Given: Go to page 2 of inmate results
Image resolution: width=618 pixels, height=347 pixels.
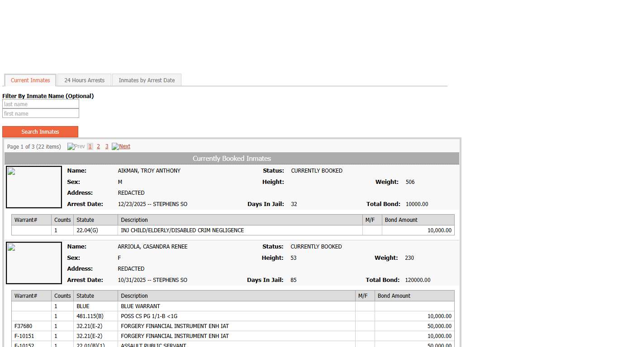Looking at the screenshot, I should (98, 146).
